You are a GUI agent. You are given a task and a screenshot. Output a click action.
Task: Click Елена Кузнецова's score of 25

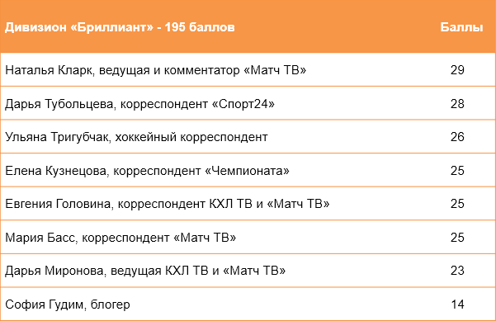coord(457,171)
